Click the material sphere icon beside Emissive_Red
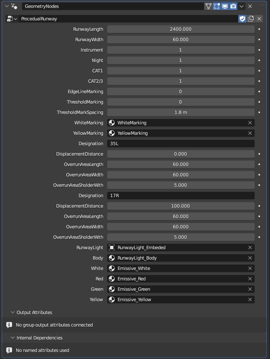The height and width of the screenshot is (359, 270). (x=112, y=279)
